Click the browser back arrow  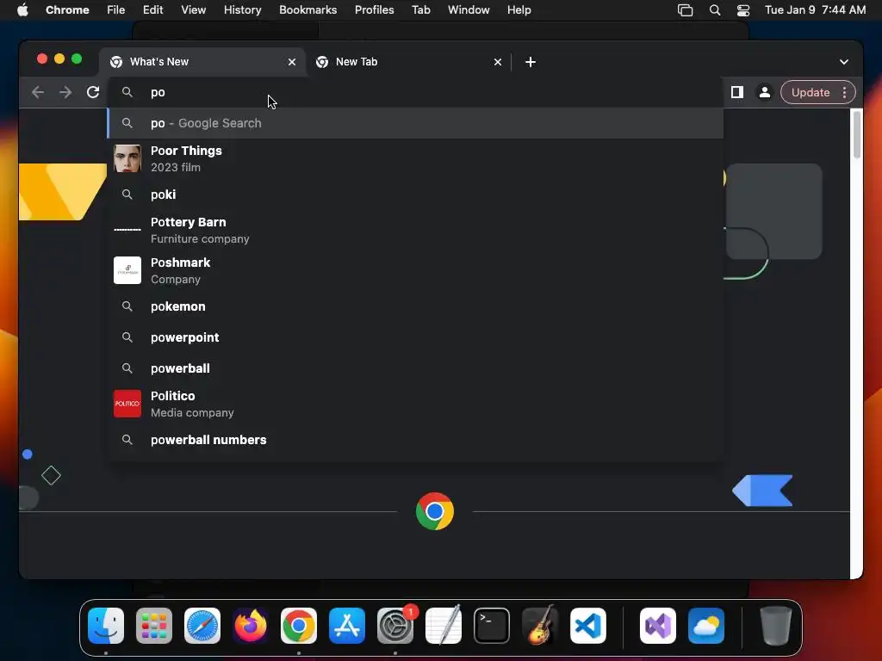click(x=38, y=92)
